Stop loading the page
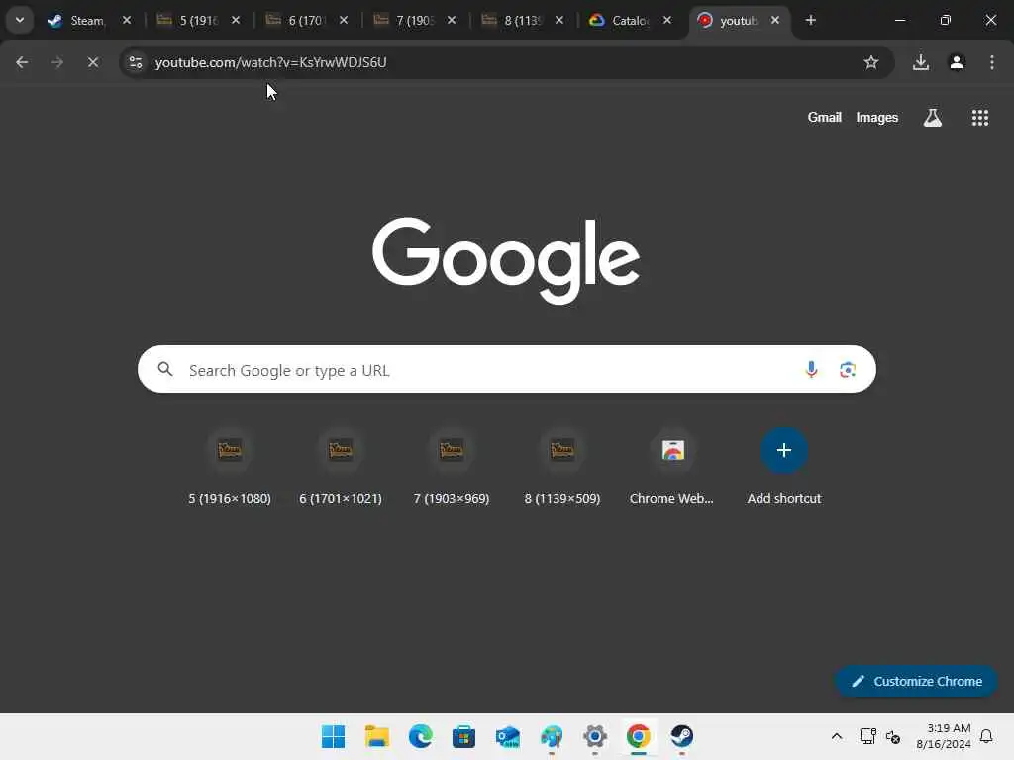Screen dimensions: 1014x760 pos(93,62)
